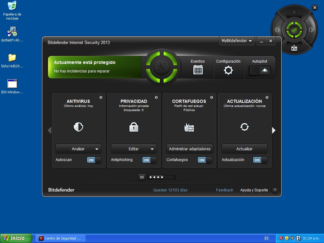Click the Bitdefender logo text at bottom
This screenshot has width=324, height=243.
[61, 190]
